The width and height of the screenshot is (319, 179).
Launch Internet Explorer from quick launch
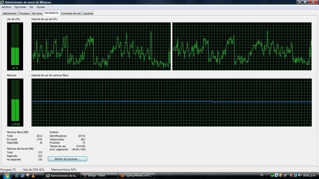click(x=17, y=176)
